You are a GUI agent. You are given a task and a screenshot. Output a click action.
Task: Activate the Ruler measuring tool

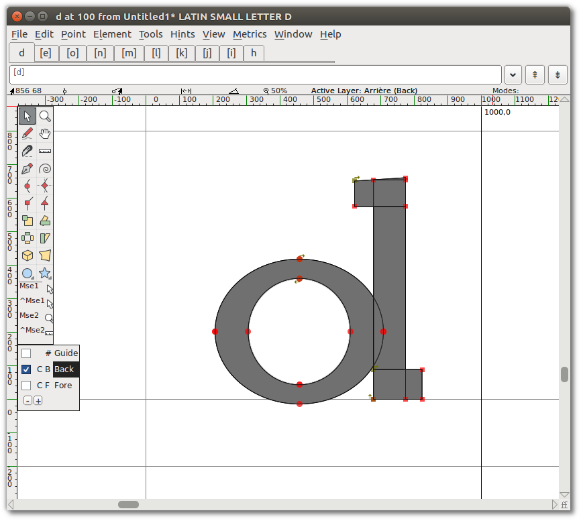(45, 151)
